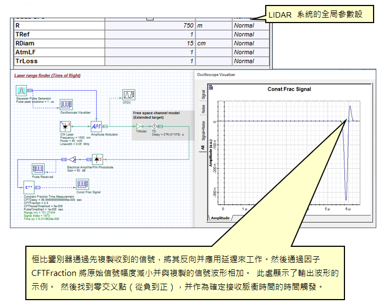Screen dimensions: 378x304
Task: Click the R parameter value 750
Action: point(150,25)
